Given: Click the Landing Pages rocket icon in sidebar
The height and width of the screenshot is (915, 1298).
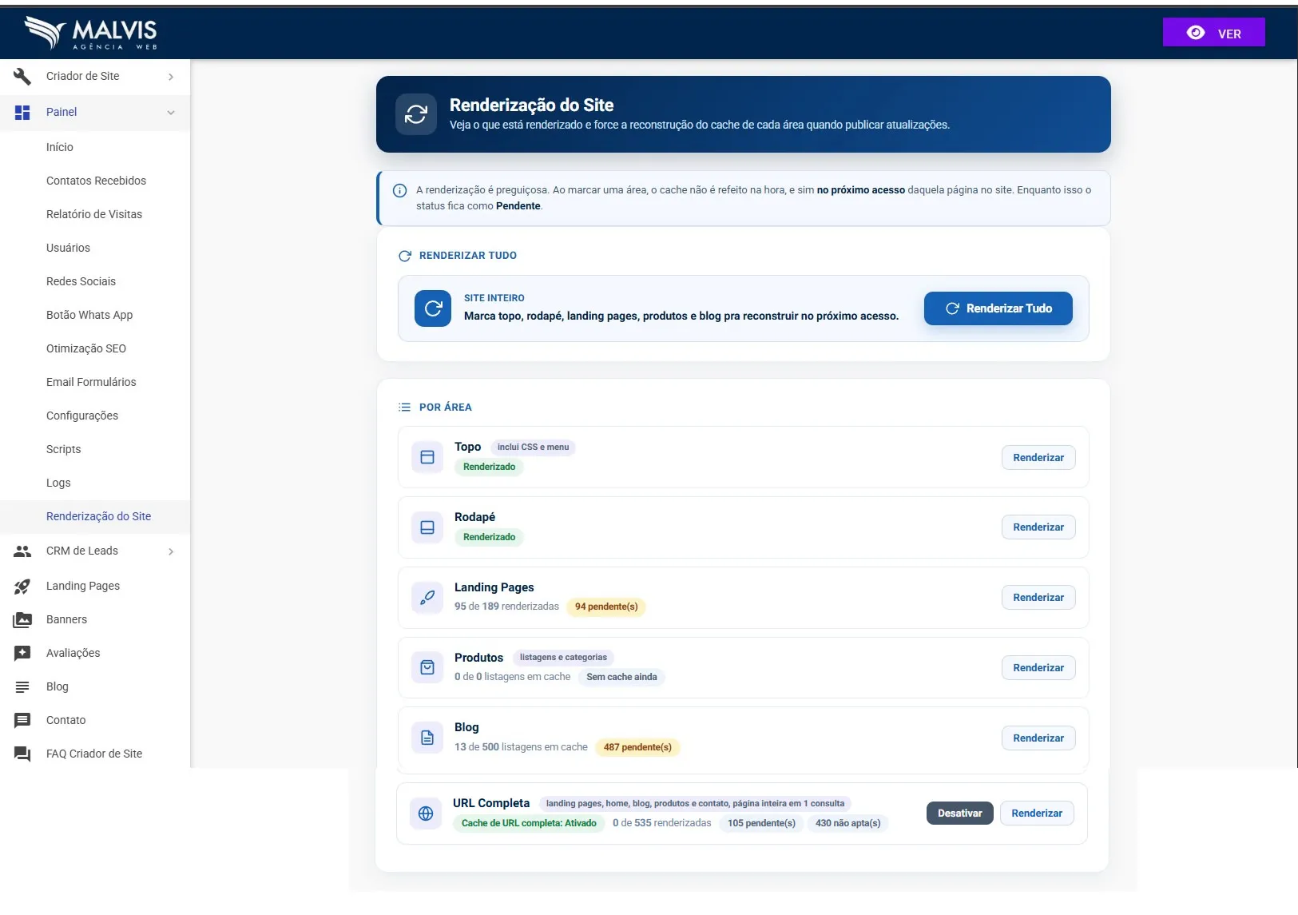Looking at the screenshot, I should [22, 586].
